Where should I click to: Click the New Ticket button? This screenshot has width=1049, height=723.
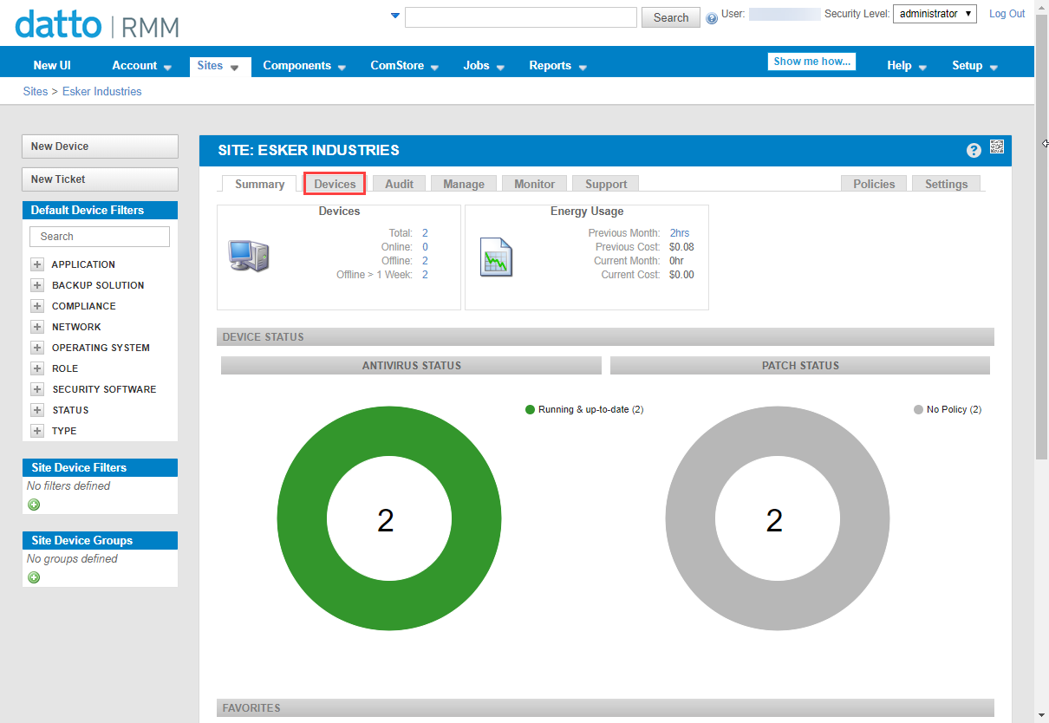(x=100, y=179)
